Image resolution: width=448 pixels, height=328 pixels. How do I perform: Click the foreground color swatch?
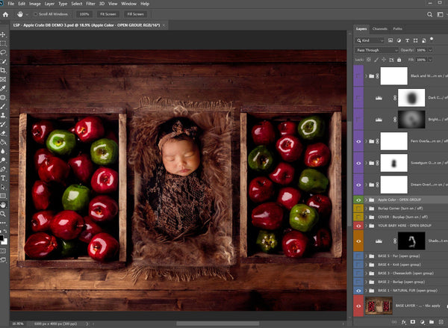point(3,238)
